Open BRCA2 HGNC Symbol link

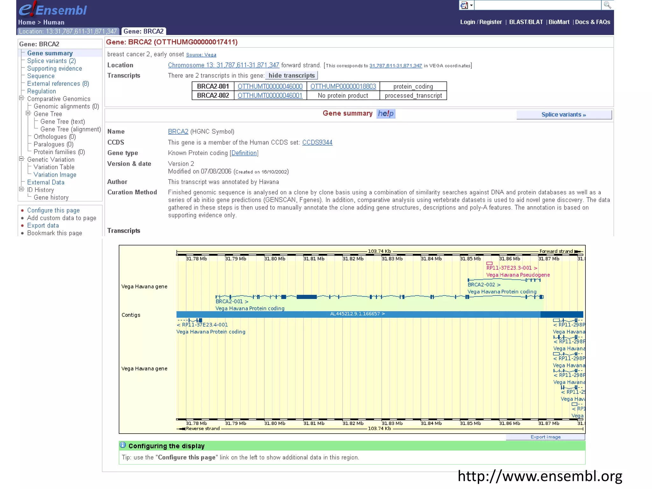coord(178,131)
